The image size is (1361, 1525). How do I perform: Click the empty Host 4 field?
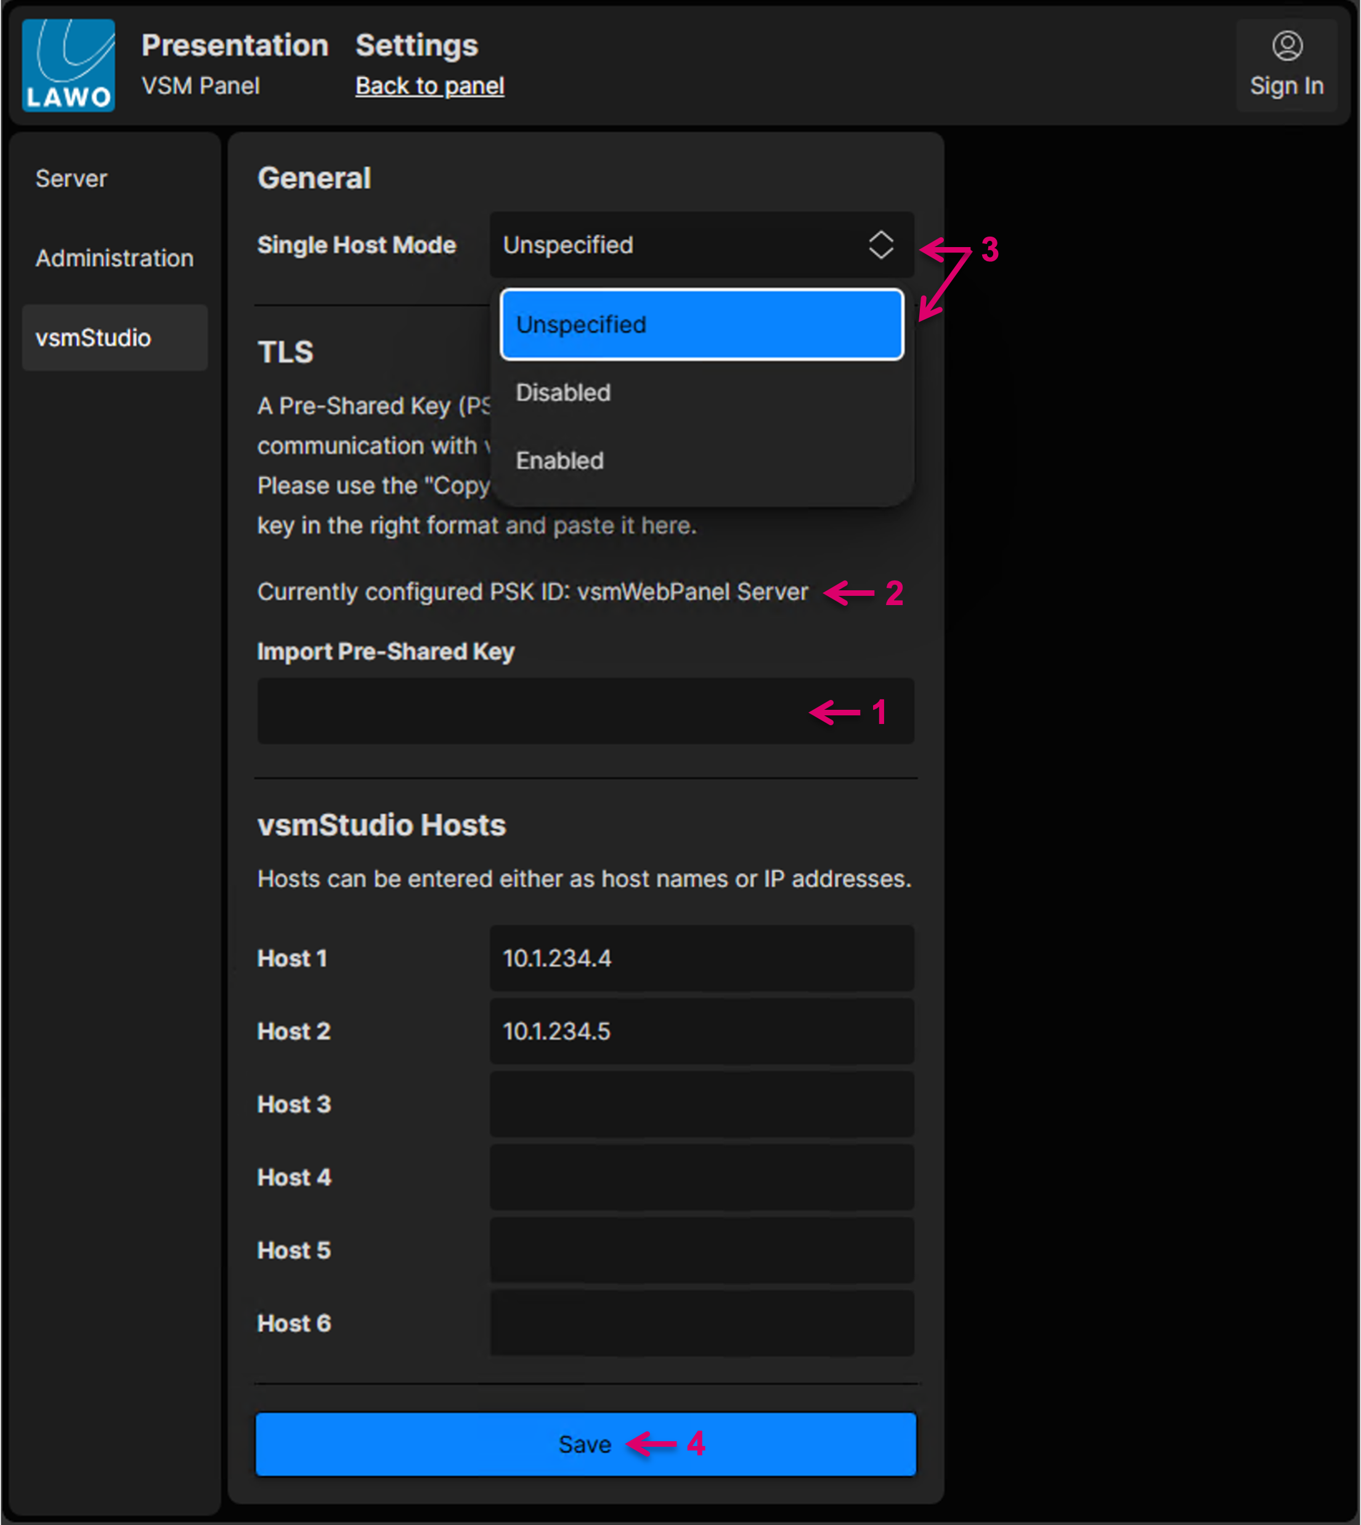701,1177
